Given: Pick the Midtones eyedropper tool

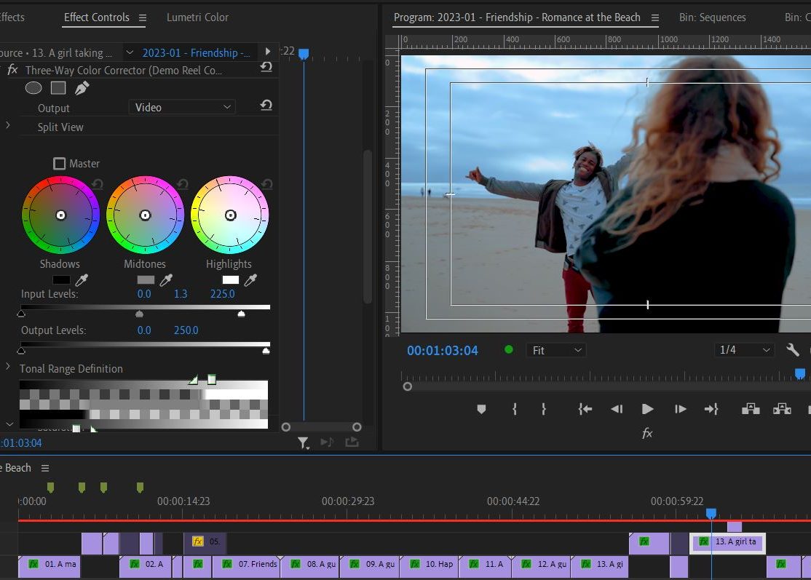Looking at the screenshot, I should tap(166, 280).
